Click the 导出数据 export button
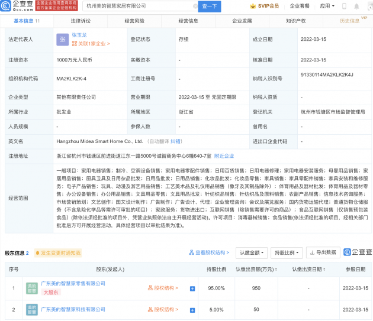Screen dimensions: 373x321 pos(323,252)
